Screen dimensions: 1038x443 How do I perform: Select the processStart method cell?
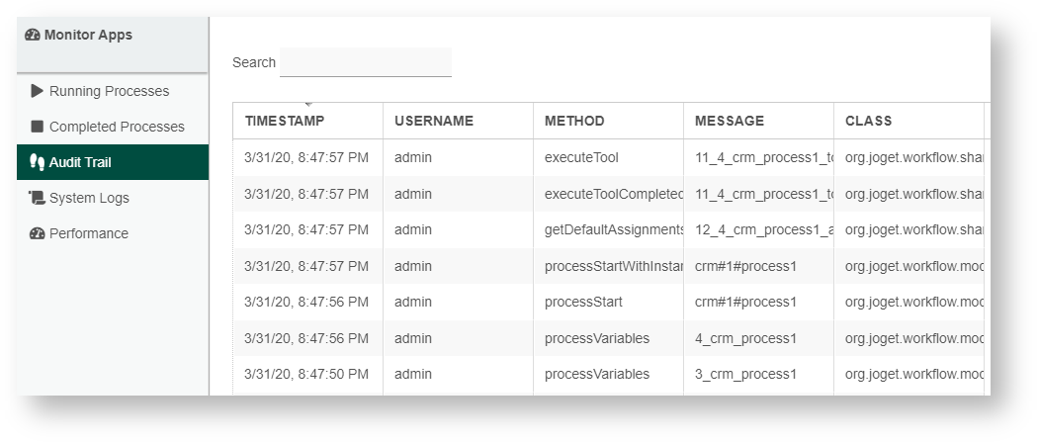(583, 302)
